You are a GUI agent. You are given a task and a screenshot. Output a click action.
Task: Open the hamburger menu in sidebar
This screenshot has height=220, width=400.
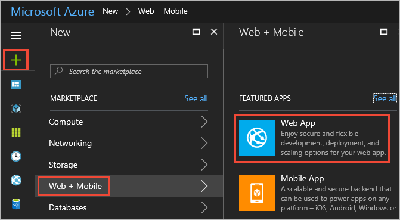pos(16,35)
